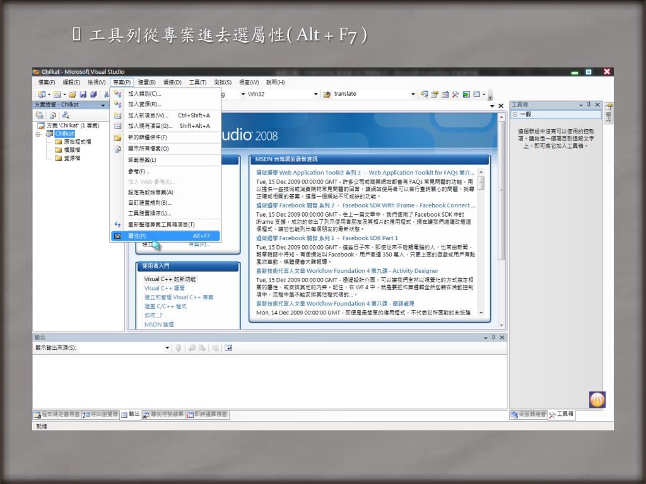Click Toggle Word Wrap icon in Output toolbar
The width and height of the screenshot is (646, 484).
pos(228,348)
